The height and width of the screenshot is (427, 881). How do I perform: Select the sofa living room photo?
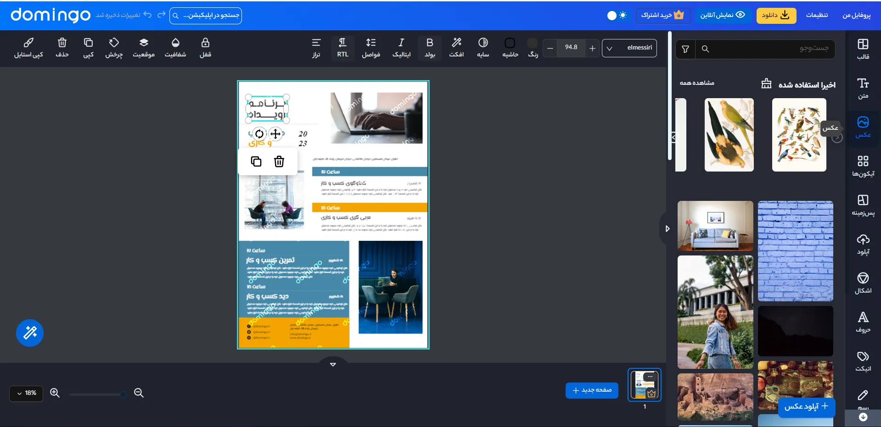pos(715,226)
